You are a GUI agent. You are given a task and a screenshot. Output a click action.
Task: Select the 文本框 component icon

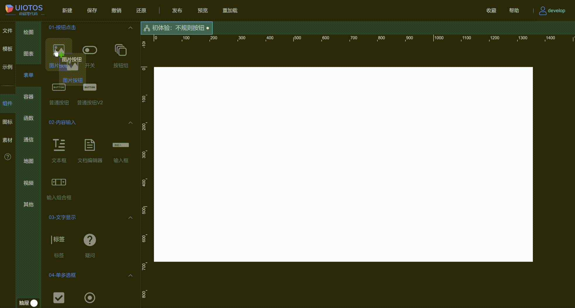59,145
